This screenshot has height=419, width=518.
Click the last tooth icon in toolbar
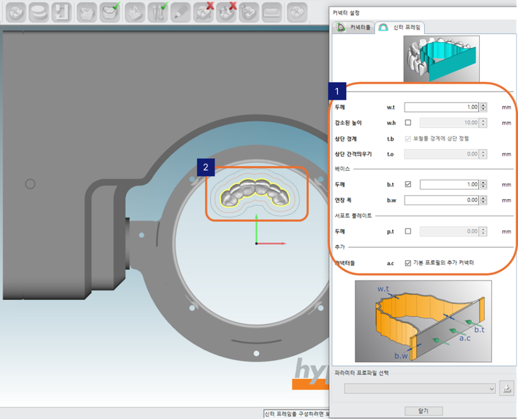[x=296, y=12]
